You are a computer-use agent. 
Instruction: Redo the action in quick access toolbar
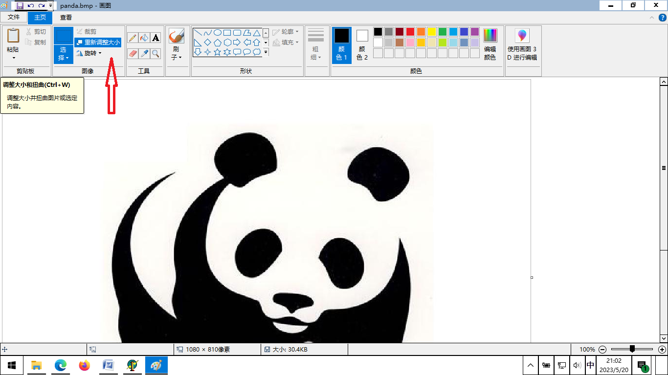(x=42, y=5)
